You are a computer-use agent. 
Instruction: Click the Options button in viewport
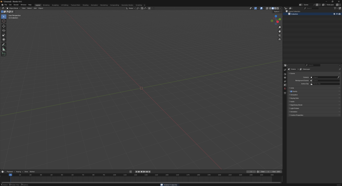click(277, 11)
